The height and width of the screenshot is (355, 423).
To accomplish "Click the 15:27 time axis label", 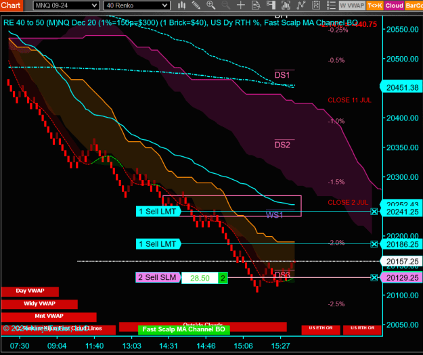I will (x=281, y=346).
